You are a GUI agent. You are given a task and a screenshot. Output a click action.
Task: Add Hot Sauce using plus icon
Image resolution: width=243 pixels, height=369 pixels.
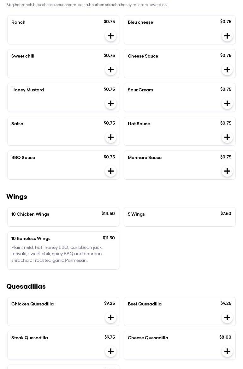point(227,137)
